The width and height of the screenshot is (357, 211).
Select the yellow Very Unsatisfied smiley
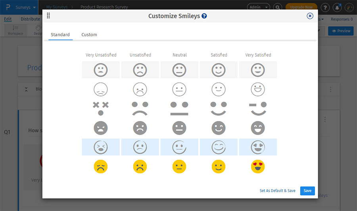[x=101, y=167]
